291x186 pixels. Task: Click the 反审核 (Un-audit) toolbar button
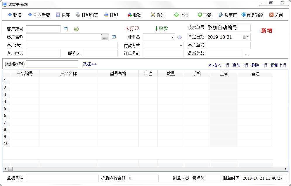(228, 15)
